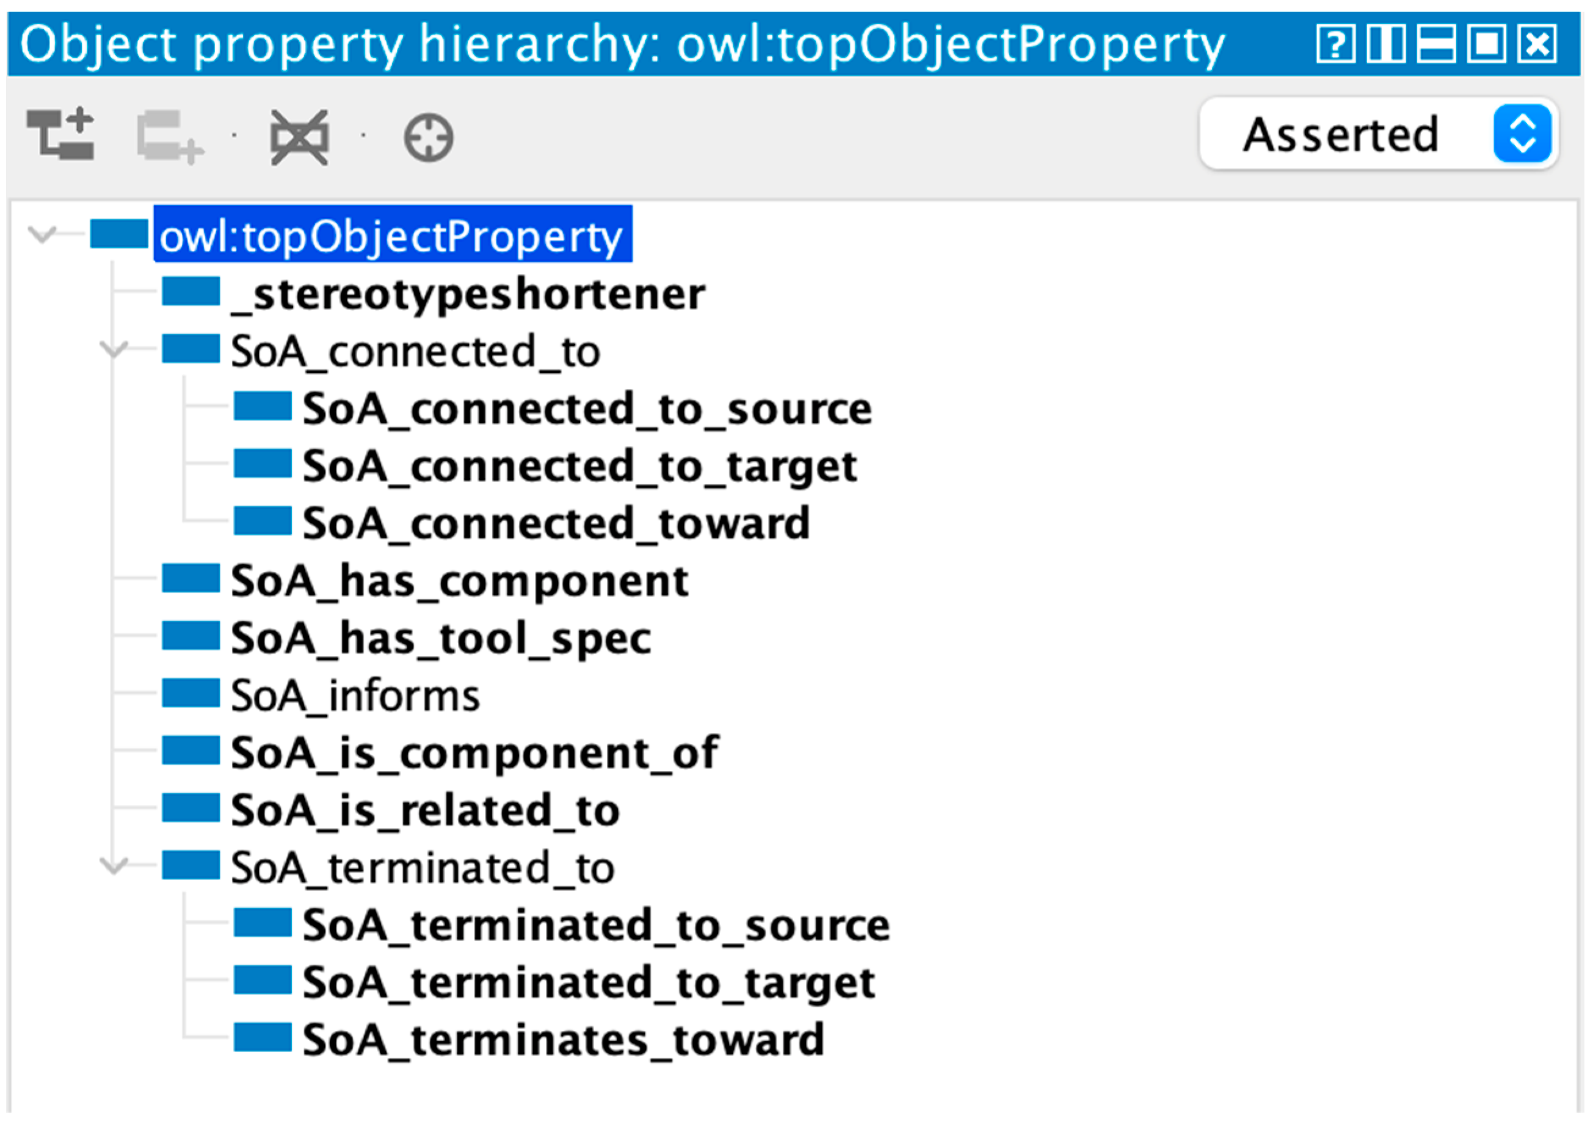This screenshot has height=1123, width=1593.
Task: Click the crosshair target icon in the toolbar
Action: click(x=428, y=137)
